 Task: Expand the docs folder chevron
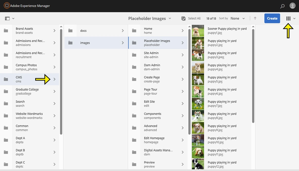pos(123,31)
